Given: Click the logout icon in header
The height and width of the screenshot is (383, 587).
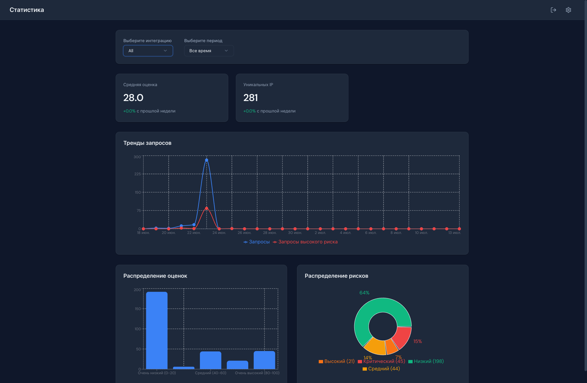Looking at the screenshot, I should (x=553, y=10).
